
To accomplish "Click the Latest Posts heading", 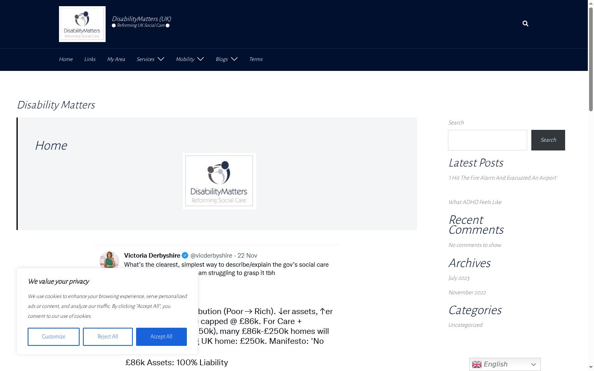I will point(476,163).
